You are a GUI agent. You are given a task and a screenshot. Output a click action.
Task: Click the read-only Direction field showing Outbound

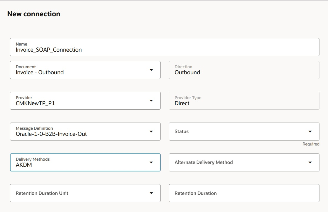coord(243,72)
